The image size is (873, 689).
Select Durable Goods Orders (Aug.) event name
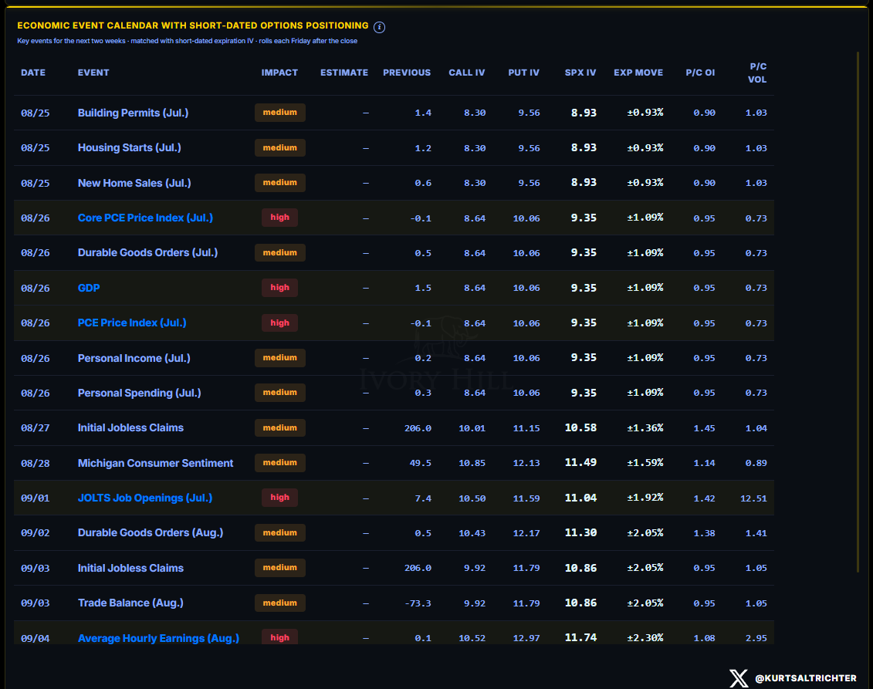(x=151, y=532)
